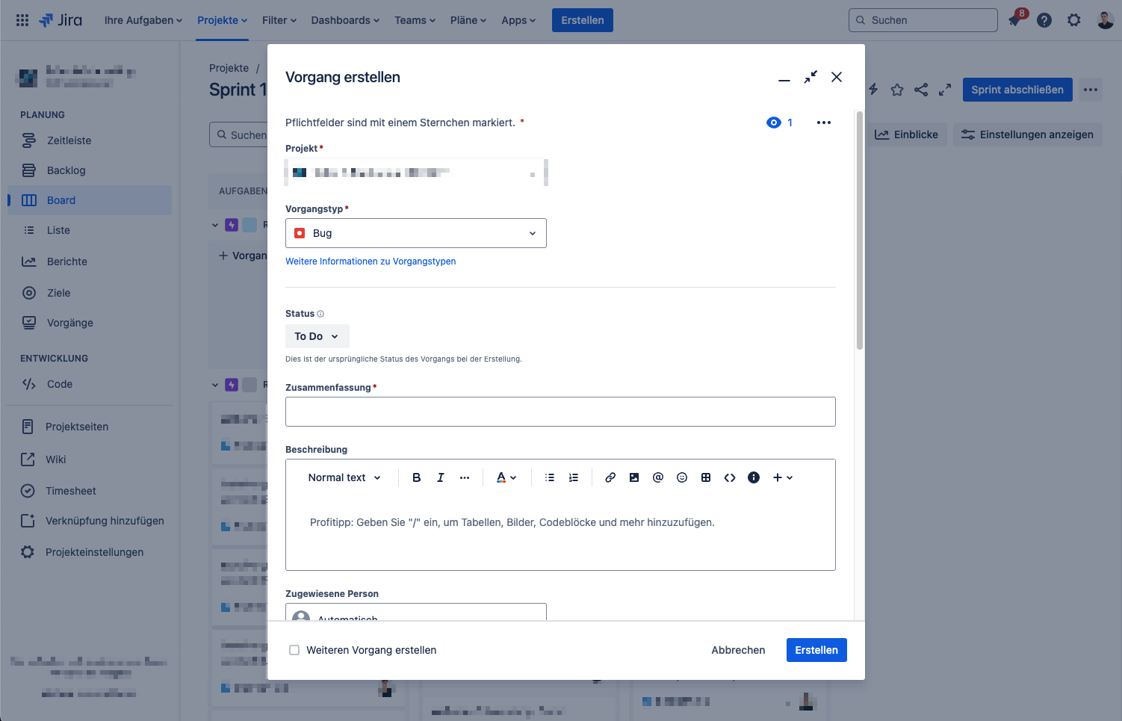Open Pläne menu
Screen dimensions: 1122x721
[468, 20]
